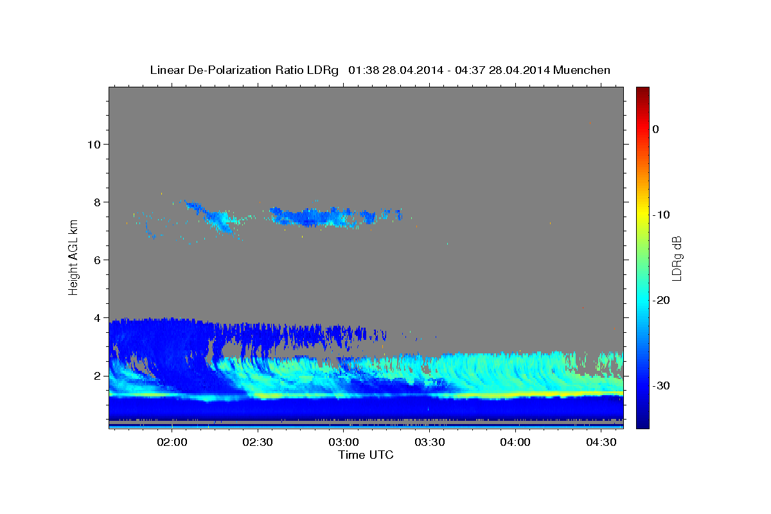Select the 03:00 time tick label
Screen dimensions: 771x514
[x=344, y=442]
